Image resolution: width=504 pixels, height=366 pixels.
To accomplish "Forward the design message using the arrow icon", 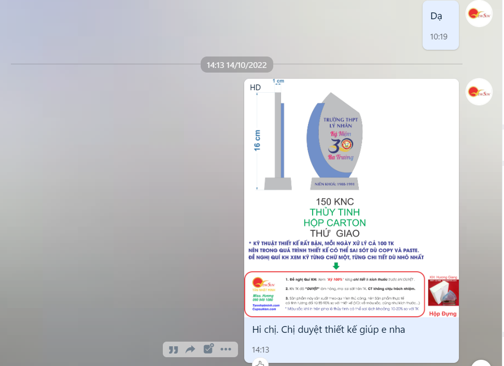I will (x=190, y=349).
